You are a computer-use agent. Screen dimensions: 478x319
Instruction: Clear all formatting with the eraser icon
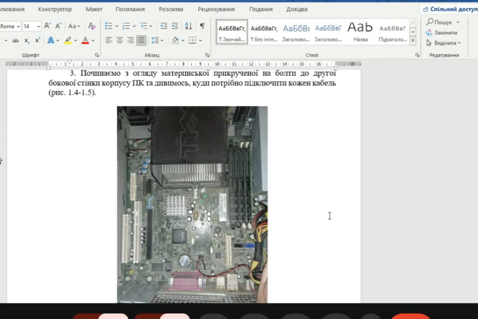coord(91,26)
